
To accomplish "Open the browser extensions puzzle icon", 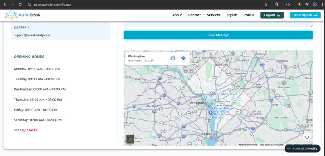I will (276, 4).
